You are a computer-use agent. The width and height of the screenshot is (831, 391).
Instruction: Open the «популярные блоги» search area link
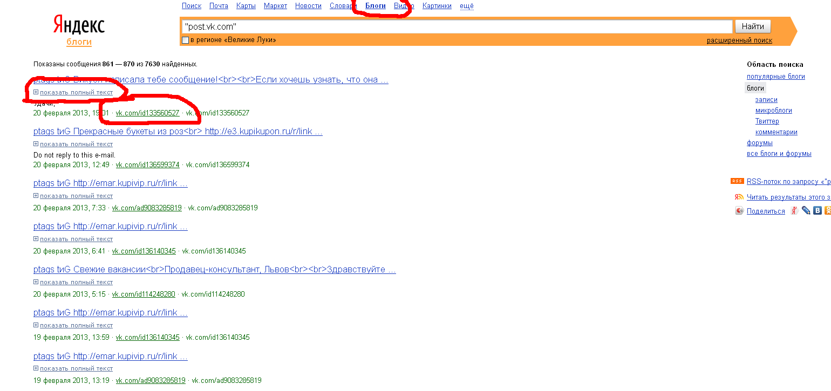(776, 77)
